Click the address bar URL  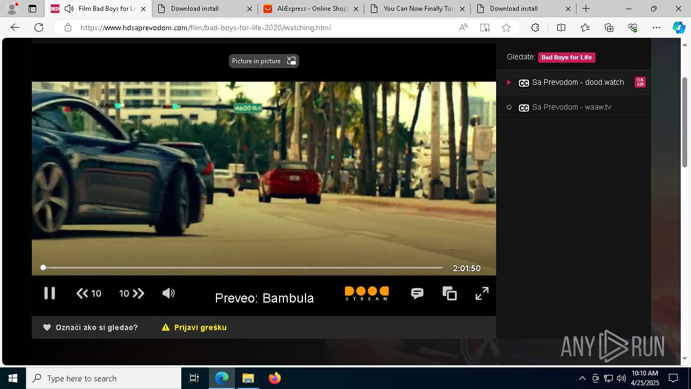pyautogui.click(x=206, y=28)
